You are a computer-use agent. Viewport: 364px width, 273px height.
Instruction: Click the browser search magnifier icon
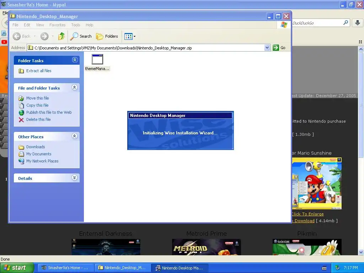point(346,23)
